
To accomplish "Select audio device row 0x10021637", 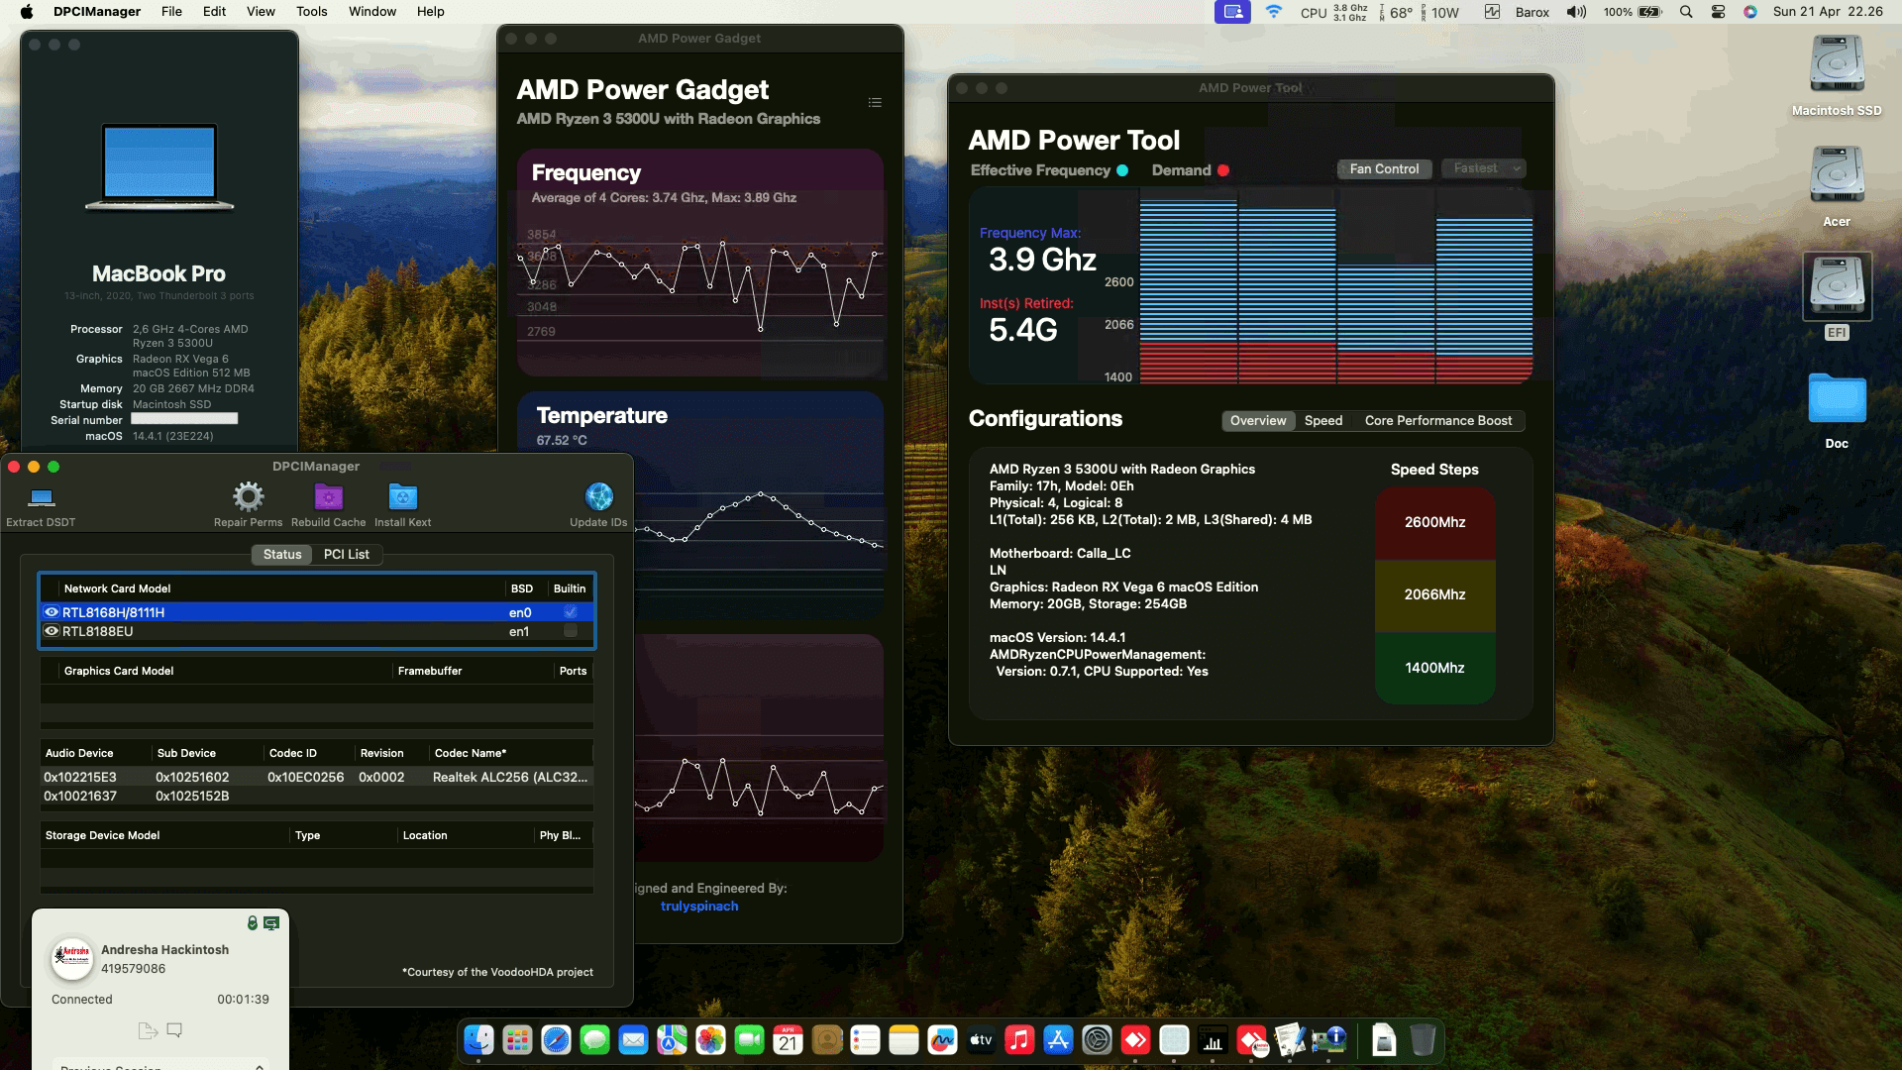I will [317, 796].
